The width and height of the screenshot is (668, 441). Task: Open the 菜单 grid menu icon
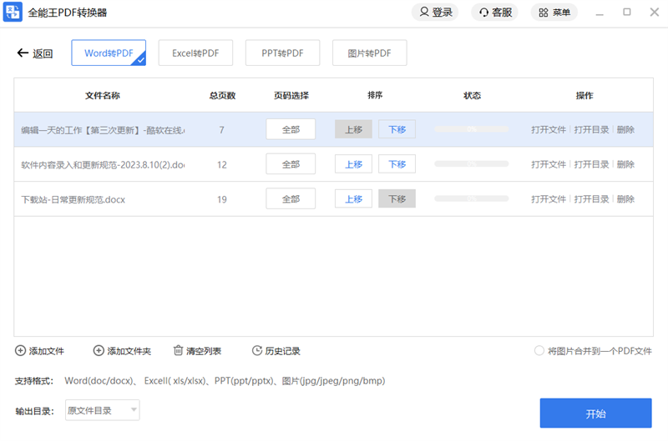point(544,13)
